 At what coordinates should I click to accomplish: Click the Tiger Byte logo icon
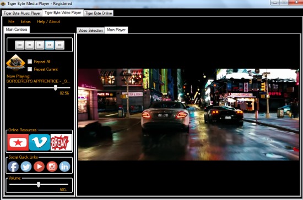(x=15, y=63)
